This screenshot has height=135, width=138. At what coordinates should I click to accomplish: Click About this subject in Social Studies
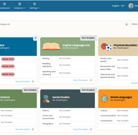point(81,129)
